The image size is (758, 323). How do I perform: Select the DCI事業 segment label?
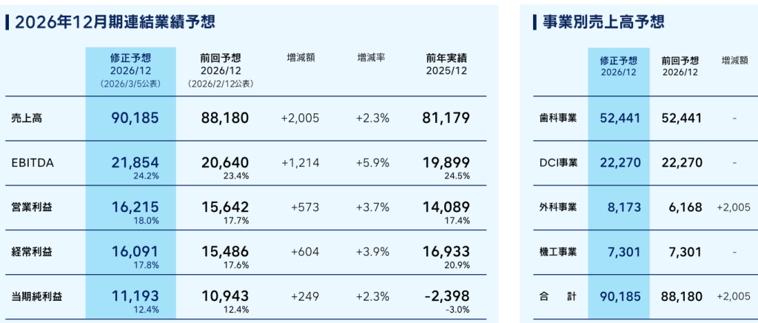click(x=555, y=163)
